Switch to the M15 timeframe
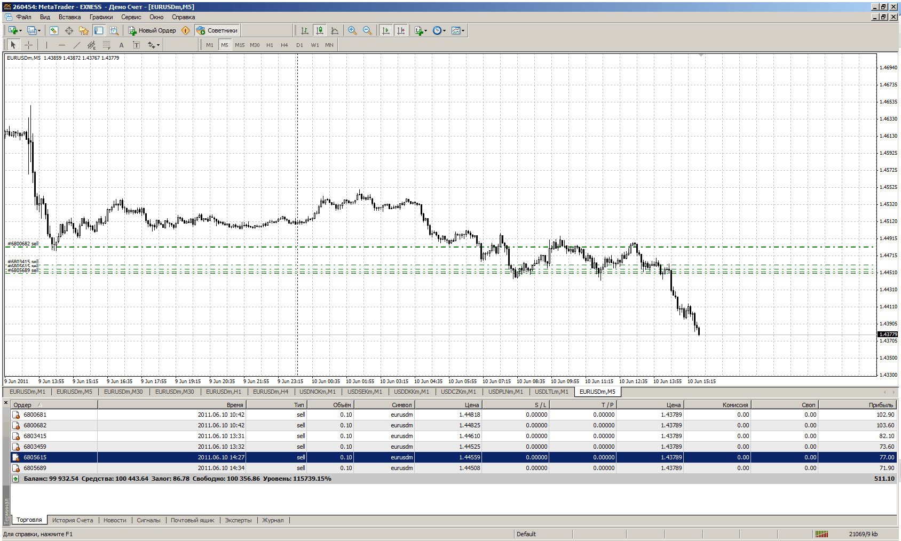This screenshot has height=541, width=901. pos(240,45)
